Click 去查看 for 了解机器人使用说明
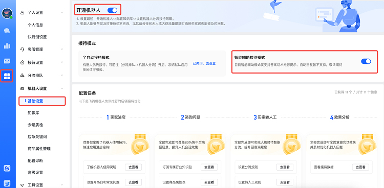384x188 pixels. click(x=134, y=167)
